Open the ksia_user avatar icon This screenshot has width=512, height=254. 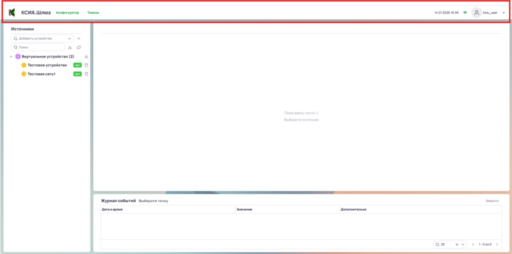[476, 13]
